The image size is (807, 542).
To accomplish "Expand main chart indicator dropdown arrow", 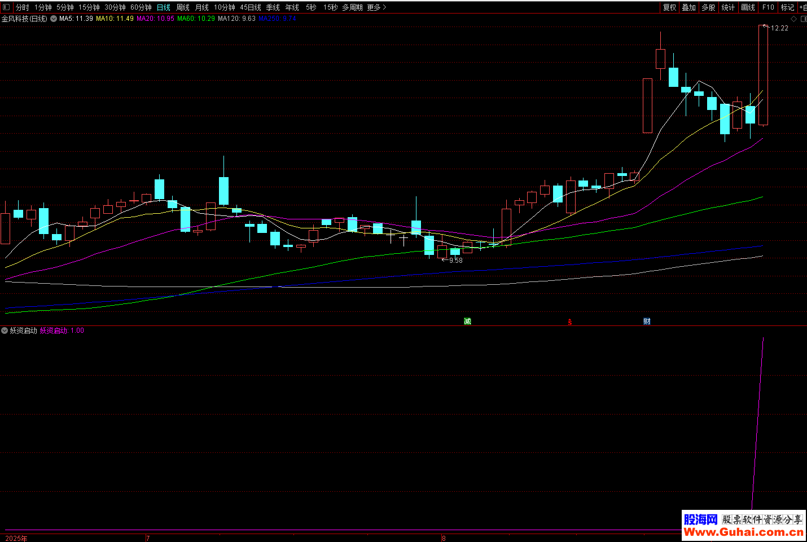I will pyautogui.click(x=54, y=19).
